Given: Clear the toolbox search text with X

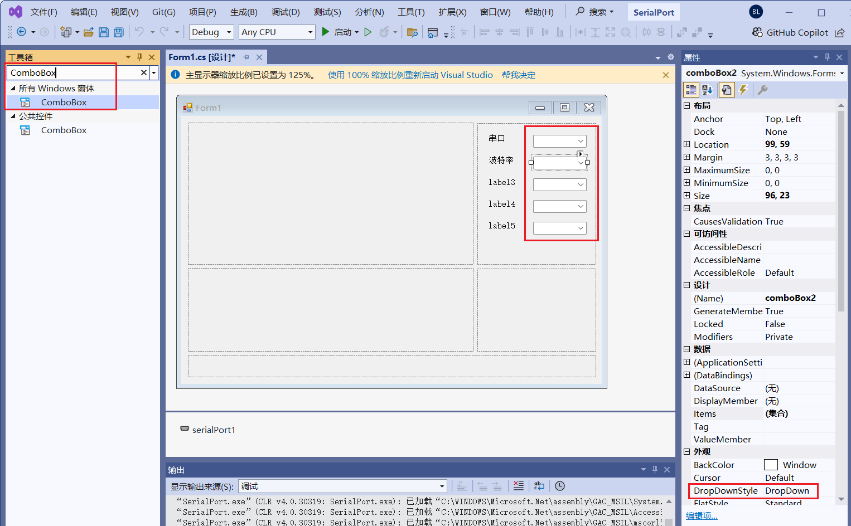Looking at the screenshot, I should pos(144,72).
